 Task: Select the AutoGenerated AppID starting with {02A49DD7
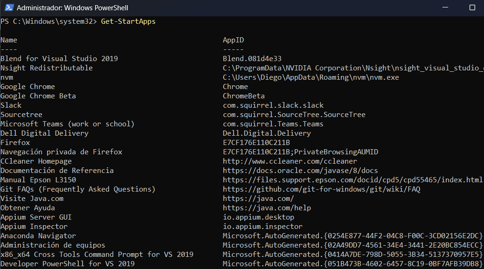(353, 245)
